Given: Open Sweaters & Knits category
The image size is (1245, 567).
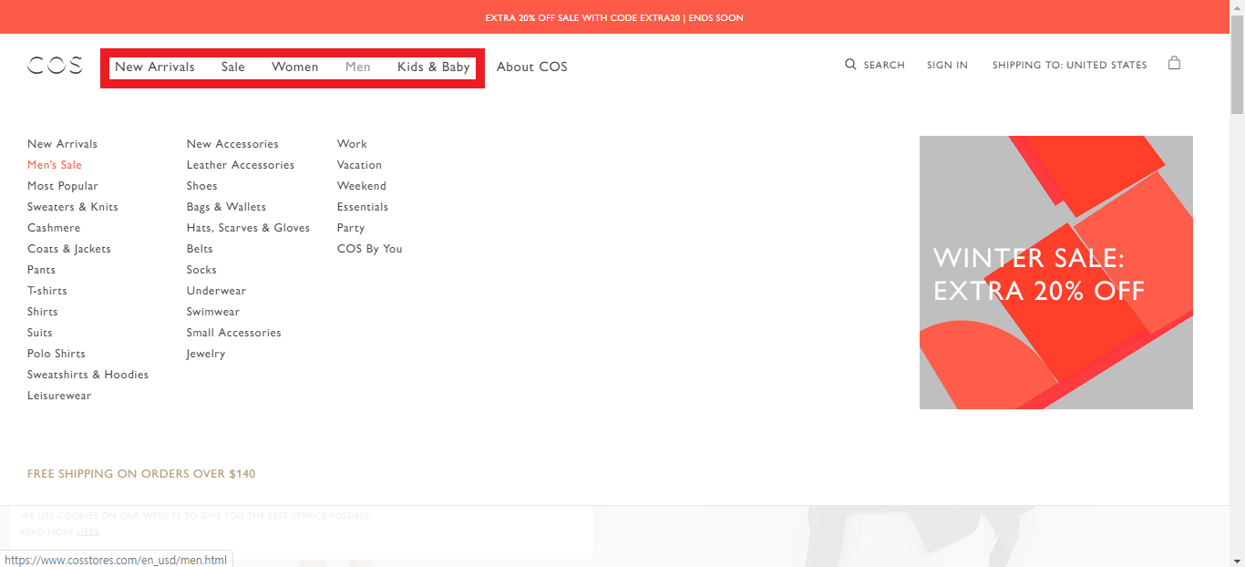Looking at the screenshot, I should pyautogui.click(x=73, y=207).
